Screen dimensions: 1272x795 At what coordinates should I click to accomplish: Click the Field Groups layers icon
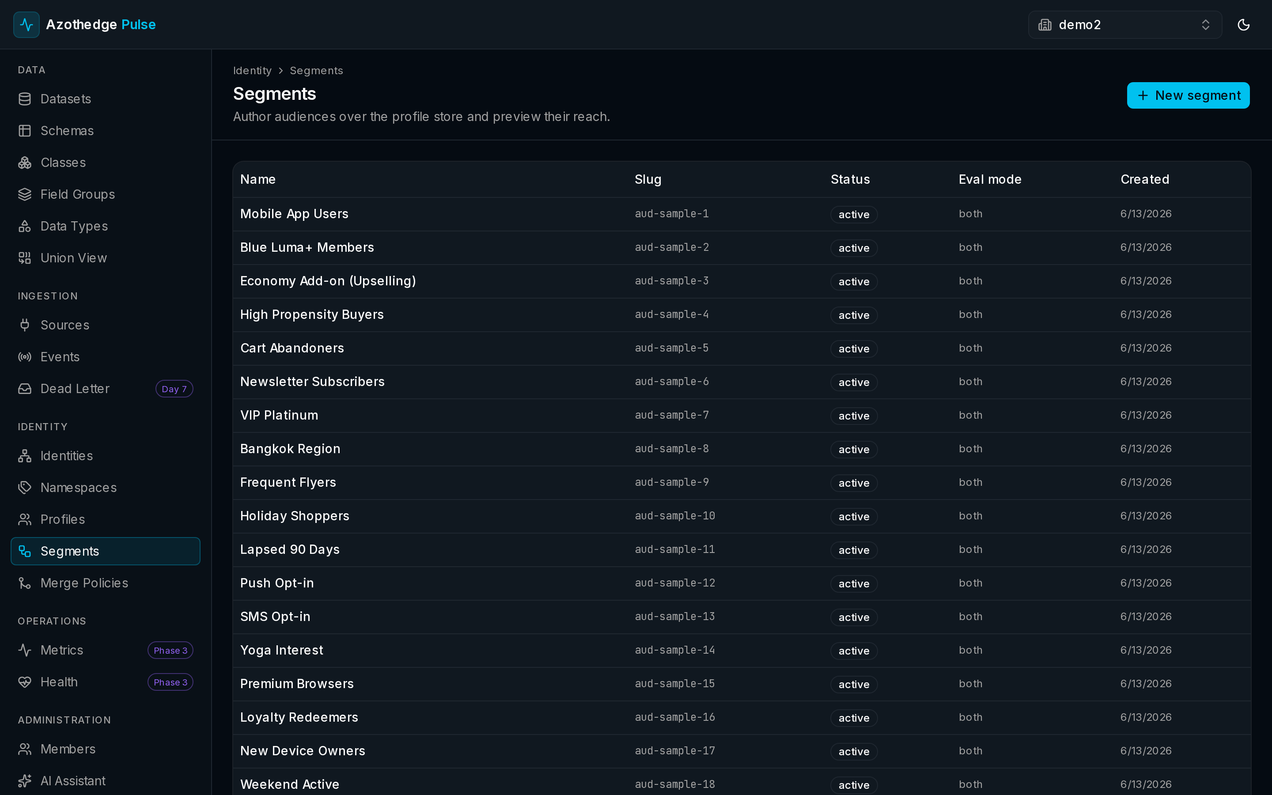pos(25,194)
